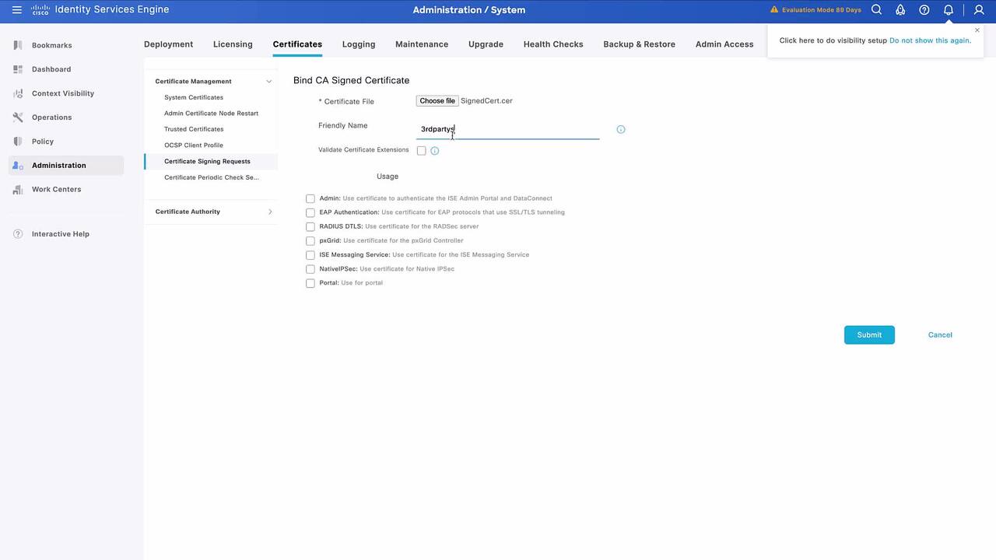Image resolution: width=996 pixels, height=560 pixels.
Task: Open the Backup & Restore tab
Action: pos(639,44)
